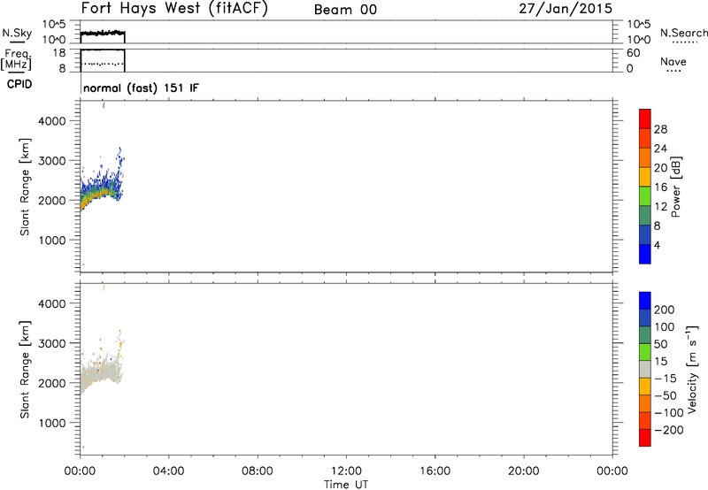Click the date '27/Jan/2015'
Viewport: 708px width, 490px height.
coord(566,9)
